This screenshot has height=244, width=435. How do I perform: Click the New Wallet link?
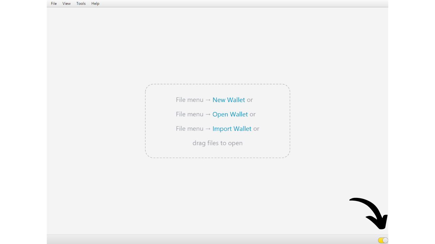(x=229, y=100)
